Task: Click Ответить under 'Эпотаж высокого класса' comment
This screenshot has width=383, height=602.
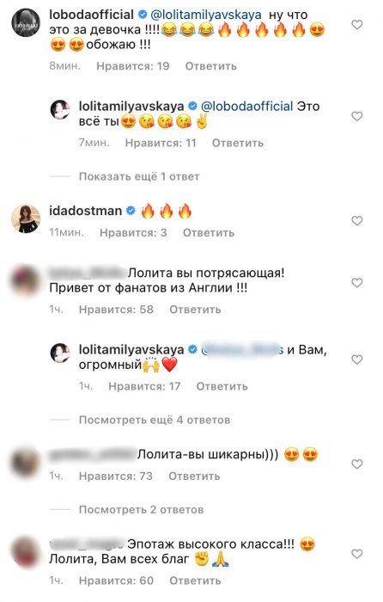Action: point(195,580)
